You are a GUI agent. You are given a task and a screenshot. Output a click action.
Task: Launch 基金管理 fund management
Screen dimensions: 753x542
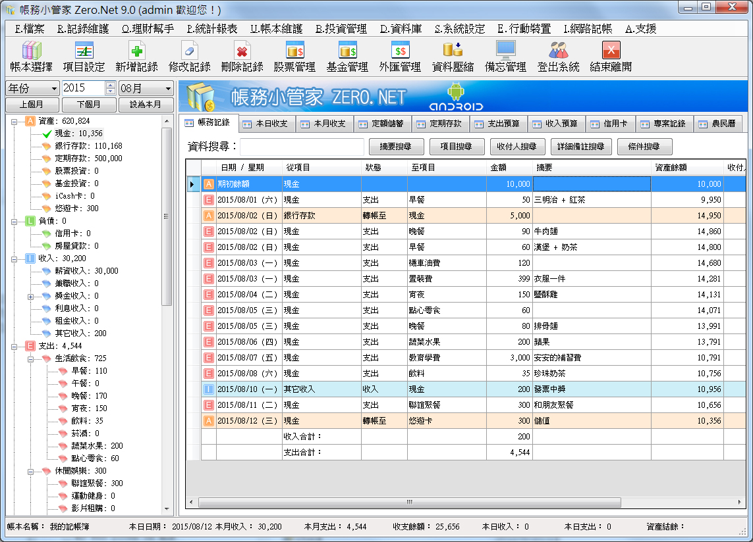tap(345, 55)
